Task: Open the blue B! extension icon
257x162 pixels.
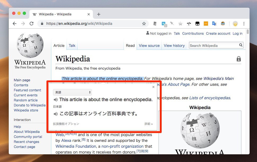Action: pyautogui.click(x=164, y=24)
